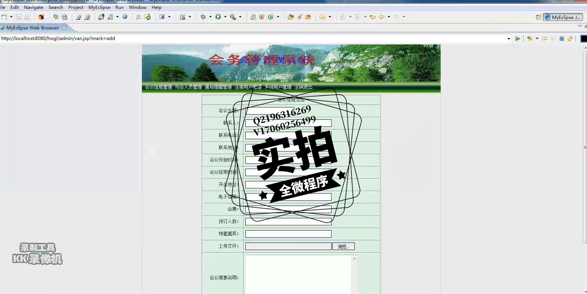
Task: Open the Help menu
Action: click(x=156, y=7)
